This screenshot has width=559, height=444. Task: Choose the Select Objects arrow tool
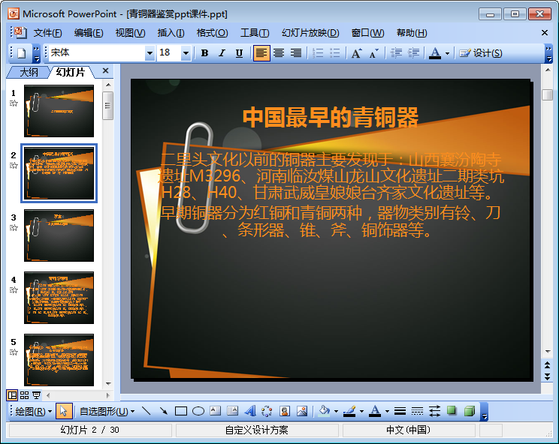coord(64,411)
